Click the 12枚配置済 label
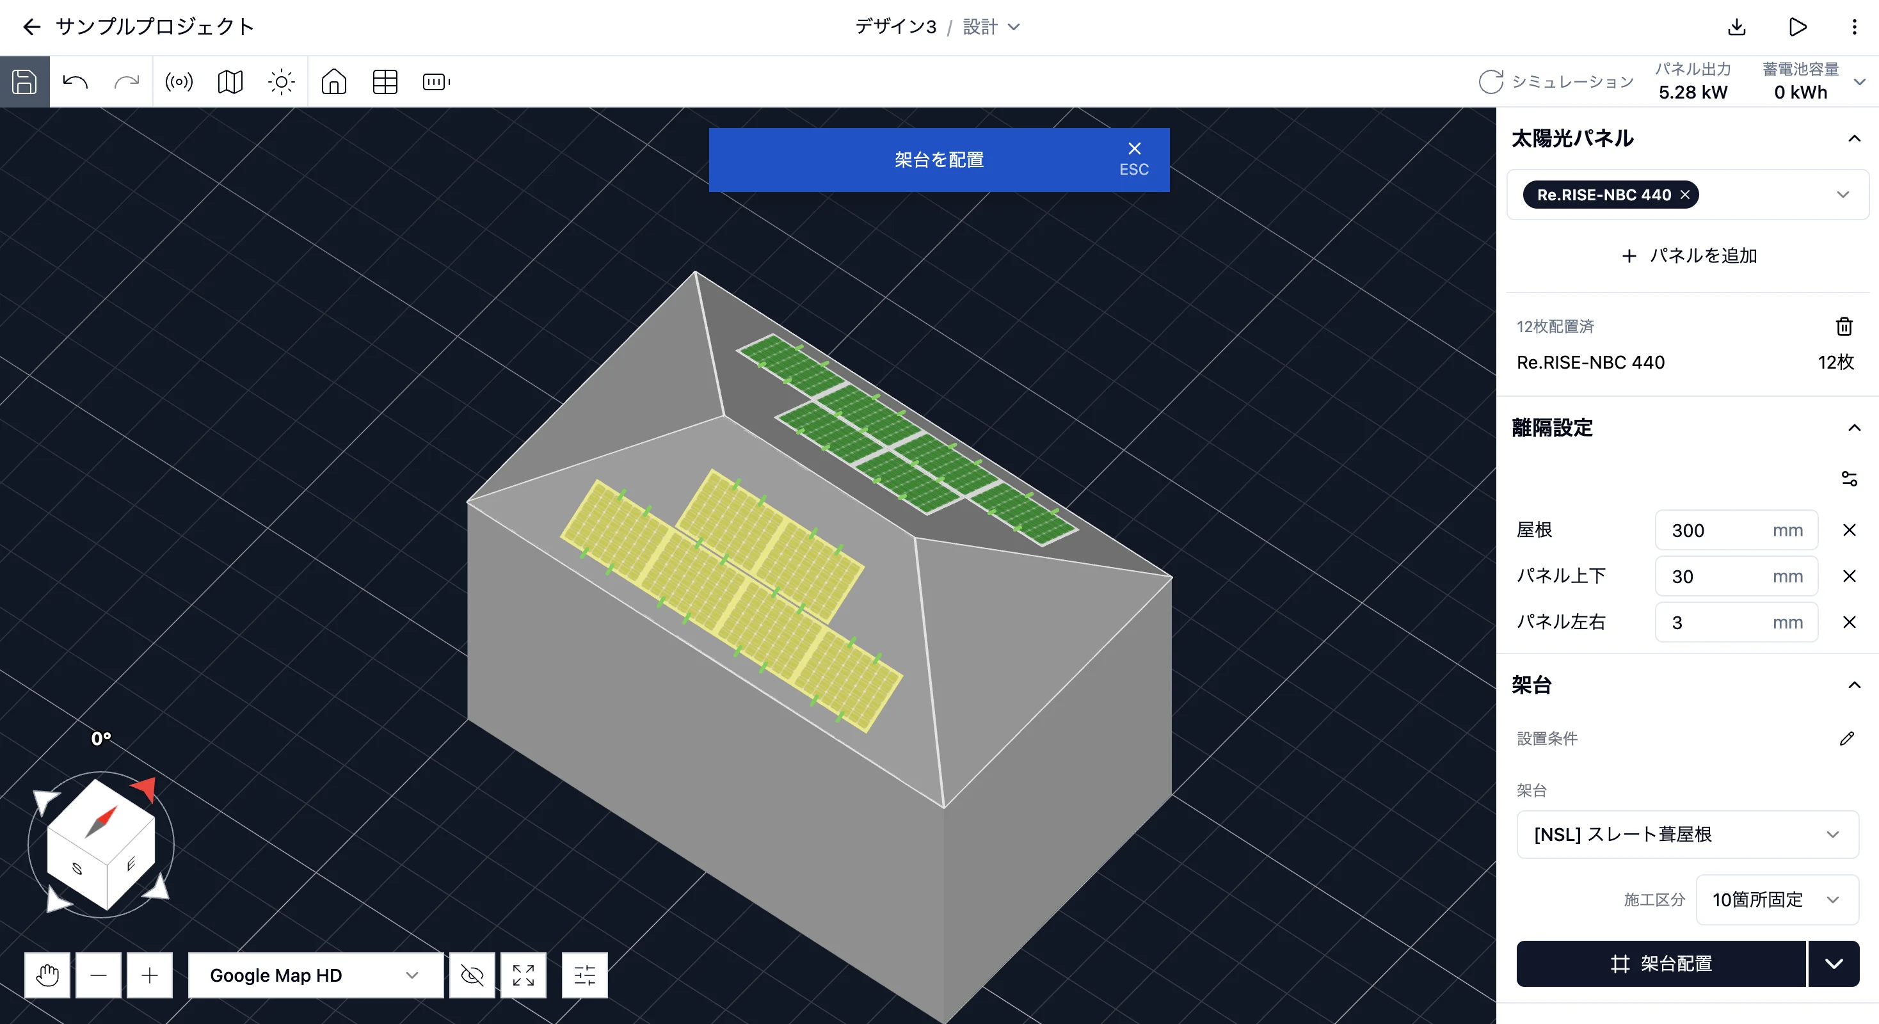Screen dimensions: 1879x1024 [1555, 327]
